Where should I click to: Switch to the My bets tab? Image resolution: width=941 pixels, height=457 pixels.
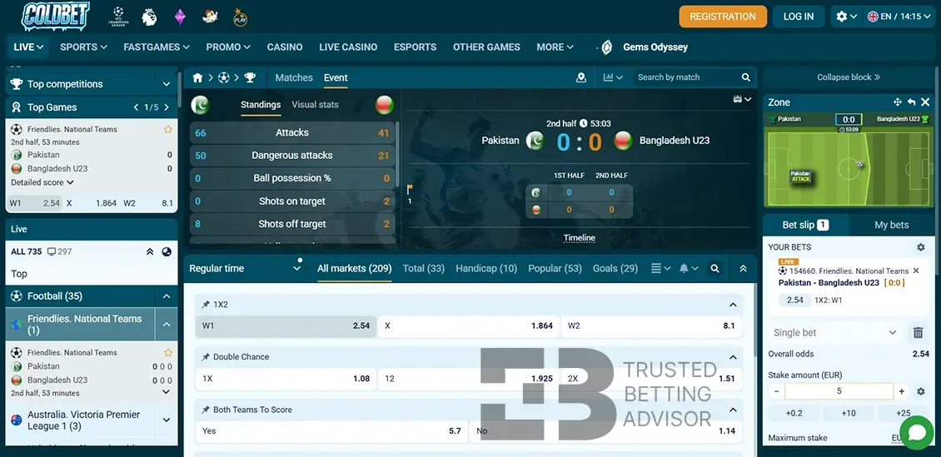click(891, 225)
